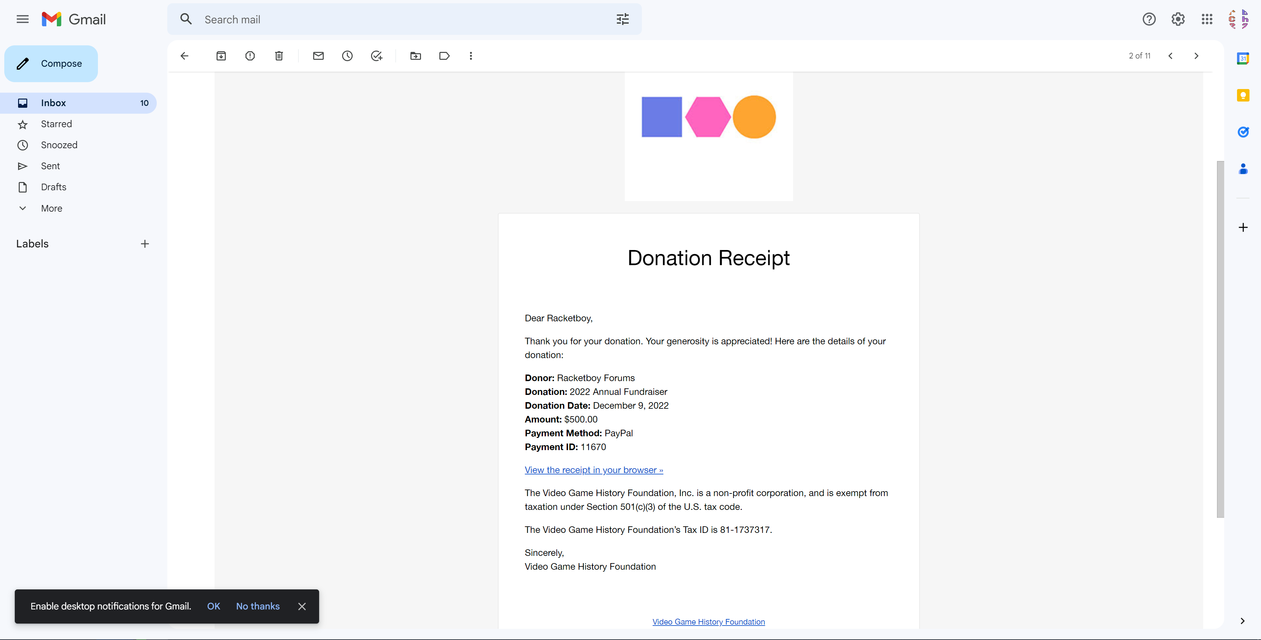Mark email as unread
Image resolution: width=1261 pixels, height=640 pixels.
(318, 56)
